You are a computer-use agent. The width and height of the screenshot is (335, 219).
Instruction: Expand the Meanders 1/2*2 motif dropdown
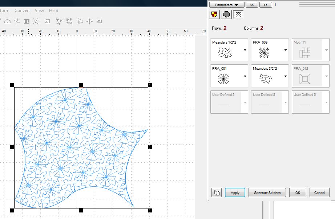click(x=245, y=50)
